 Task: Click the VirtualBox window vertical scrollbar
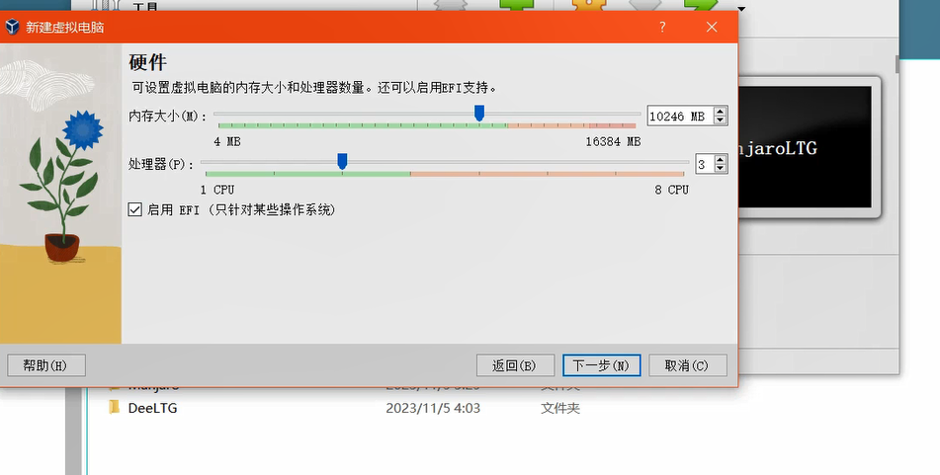[x=897, y=65]
